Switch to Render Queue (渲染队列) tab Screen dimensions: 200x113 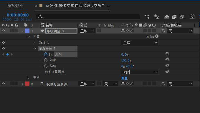pos(16,6)
